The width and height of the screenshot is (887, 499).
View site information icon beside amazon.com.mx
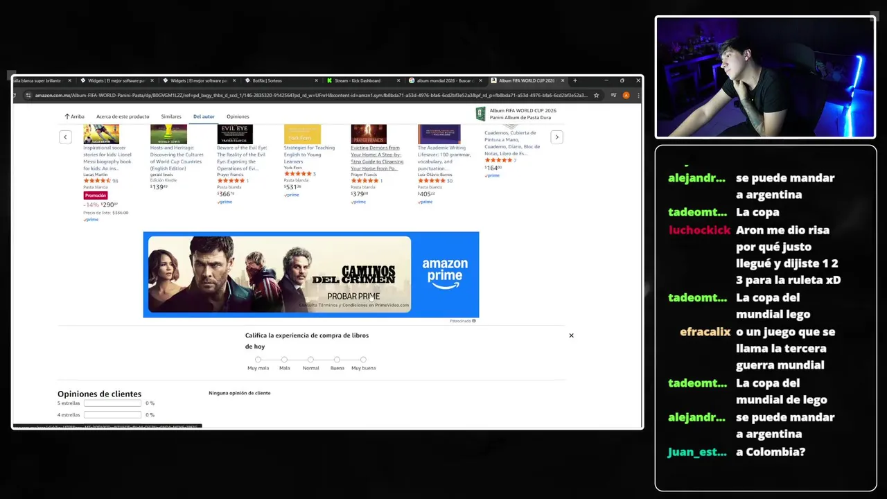tap(28, 95)
